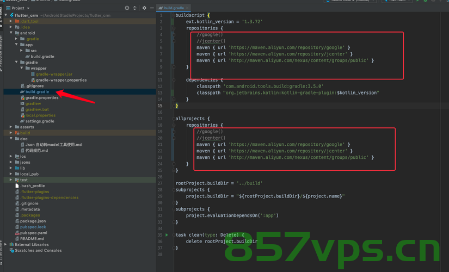Screen dimensions: 449x272
Task: Click the pubspec.yaml file icon
Action: [17, 232]
